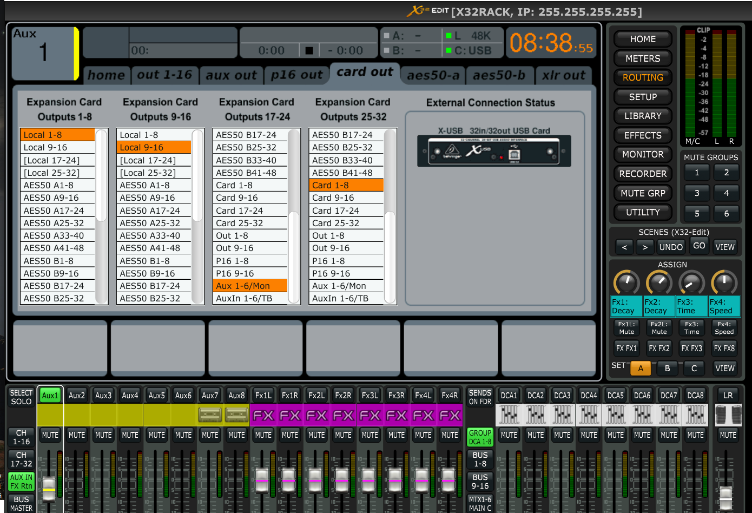Click the stop button in the recorder transport

point(309,51)
